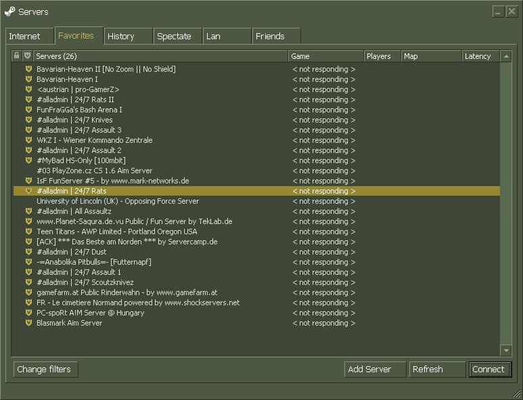This screenshot has height=400, width=523.
Task: Click VAC shield icon beside Bavarian-Heaven II
Action: [x=28, y=69]
